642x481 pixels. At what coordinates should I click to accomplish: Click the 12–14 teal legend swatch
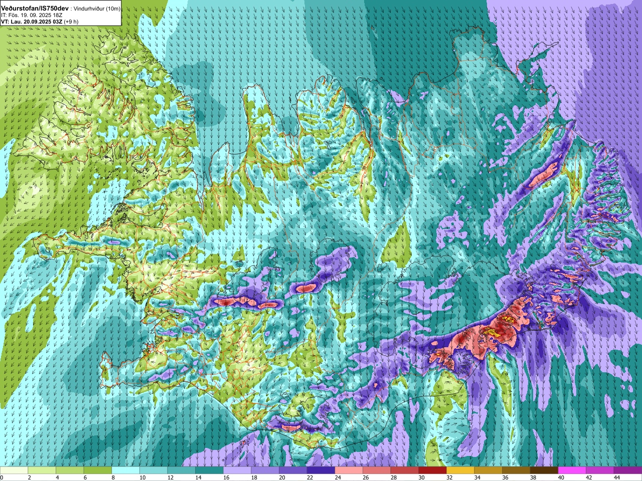click(182, 470)
